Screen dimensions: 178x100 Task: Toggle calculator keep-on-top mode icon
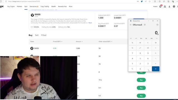145,25
